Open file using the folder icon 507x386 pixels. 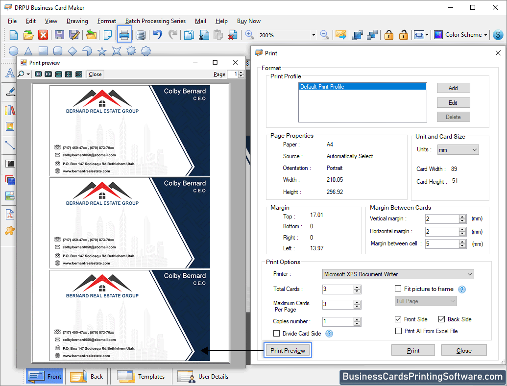coord(28,35)
